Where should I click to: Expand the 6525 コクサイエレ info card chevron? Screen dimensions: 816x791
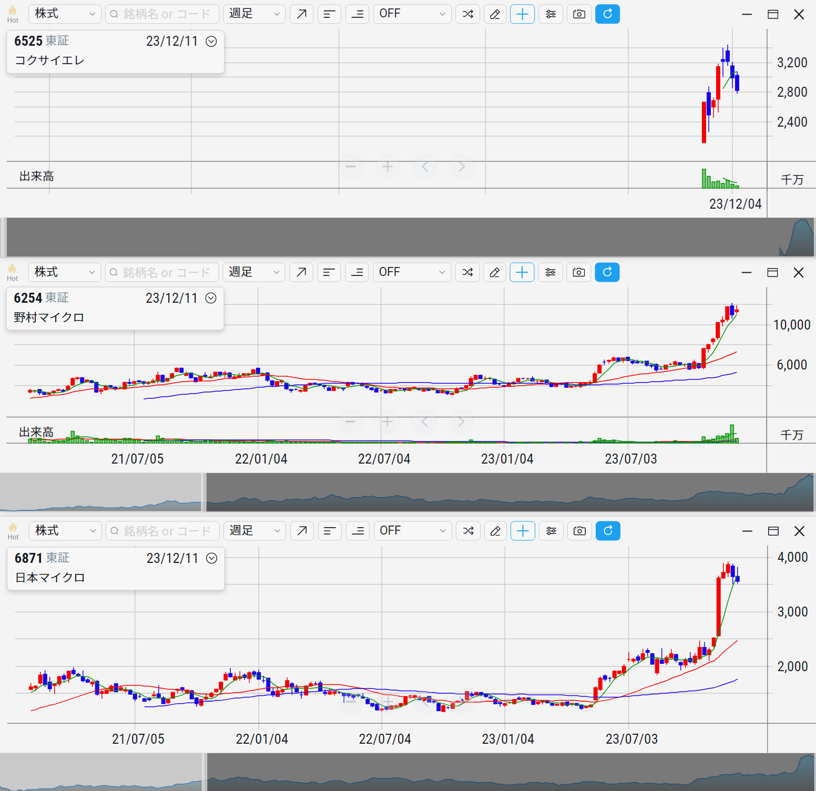[211, 42]
